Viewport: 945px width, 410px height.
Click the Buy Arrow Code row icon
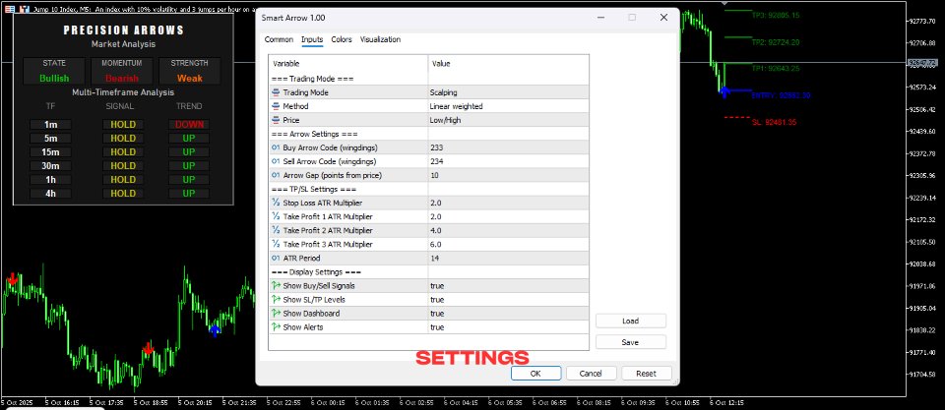(x=276, y=147)
